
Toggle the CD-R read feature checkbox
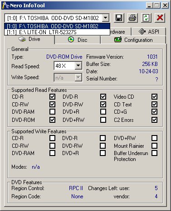coord(52,96)
